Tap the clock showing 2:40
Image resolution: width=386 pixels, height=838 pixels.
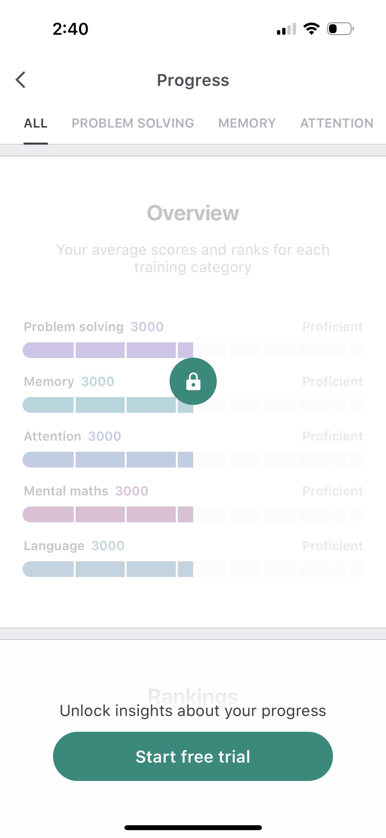[x=70, y=29]
